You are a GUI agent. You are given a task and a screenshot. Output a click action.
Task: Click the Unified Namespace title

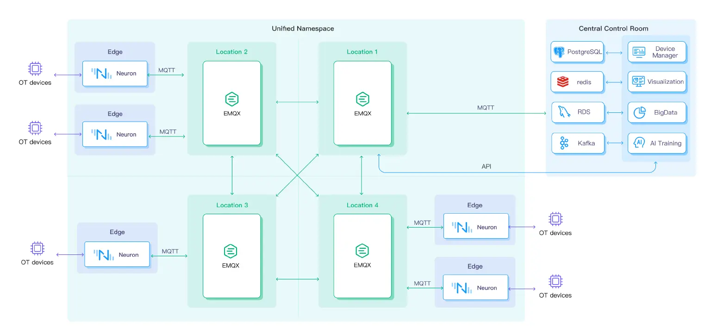(x=303, y=29)
